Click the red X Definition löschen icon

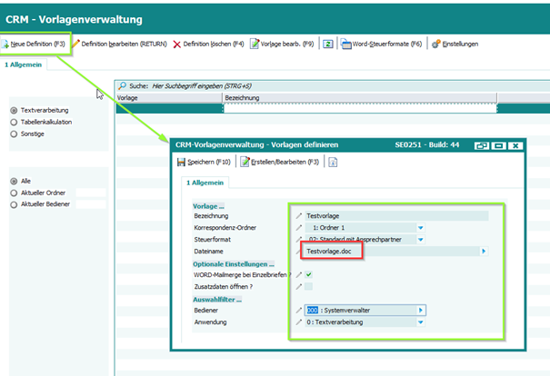click(x=176, y=44)
